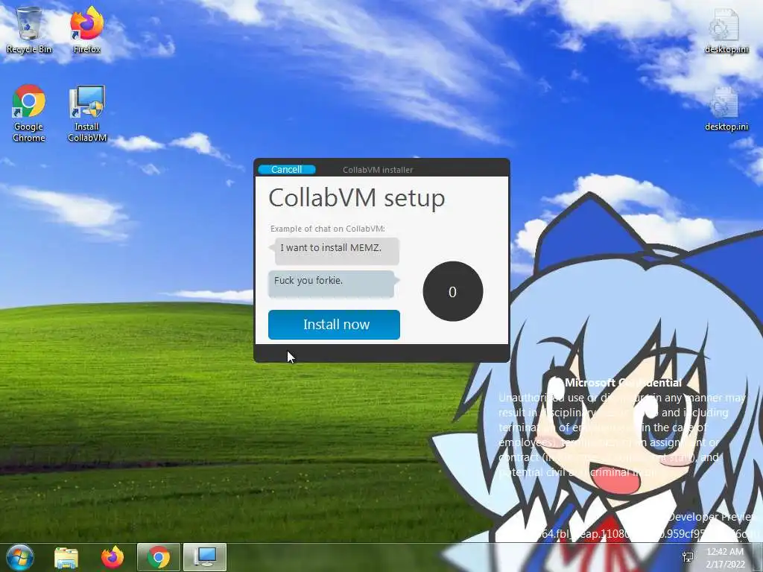Switch to Chrome on the taskbar
This screenshot has height=572, width=763.
click(159, 557)
